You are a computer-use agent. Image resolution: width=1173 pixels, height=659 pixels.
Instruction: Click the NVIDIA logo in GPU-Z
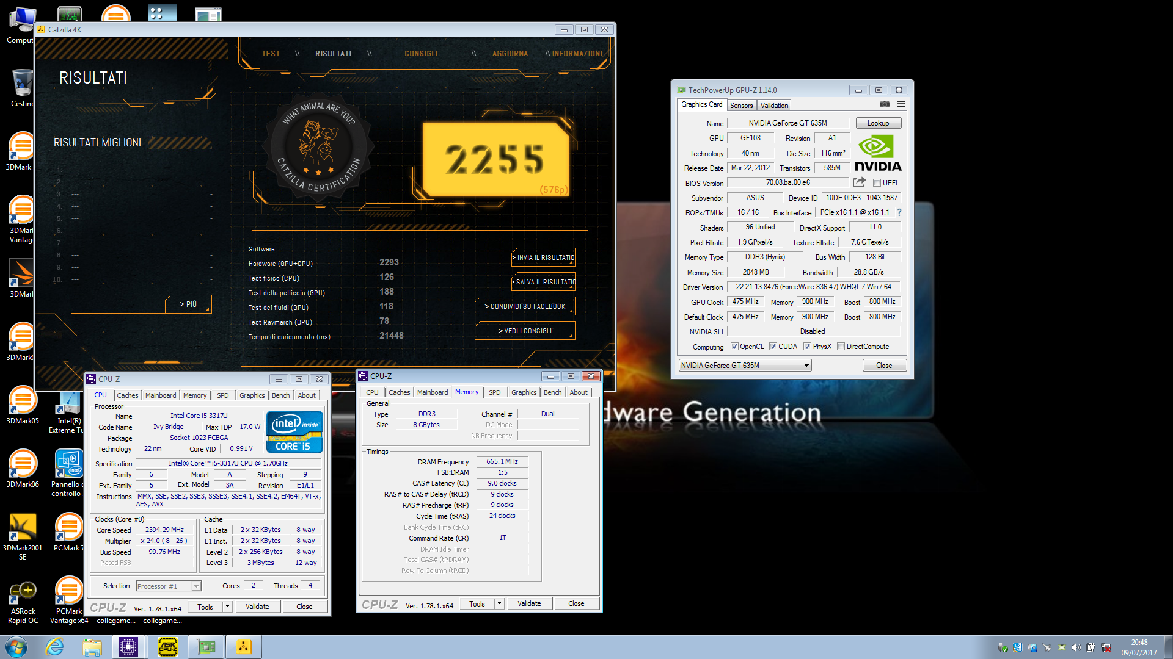(878, 153)
